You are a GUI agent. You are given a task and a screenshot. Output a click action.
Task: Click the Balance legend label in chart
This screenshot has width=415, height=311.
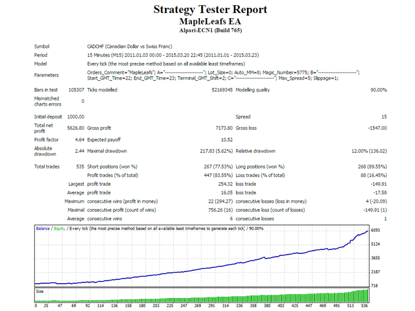tap(43, 229)
